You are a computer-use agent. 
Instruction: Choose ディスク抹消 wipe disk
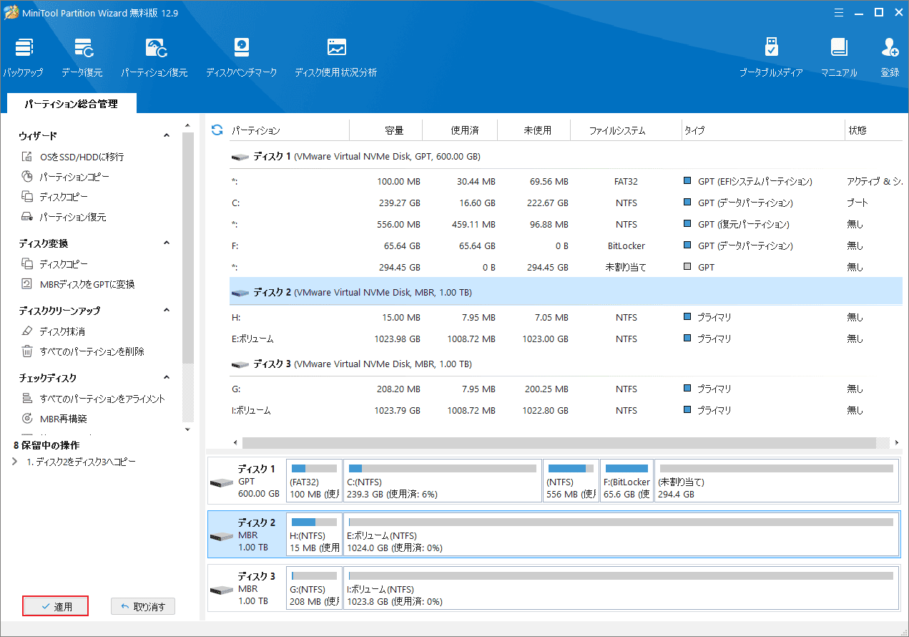click(x=53, y=331)
